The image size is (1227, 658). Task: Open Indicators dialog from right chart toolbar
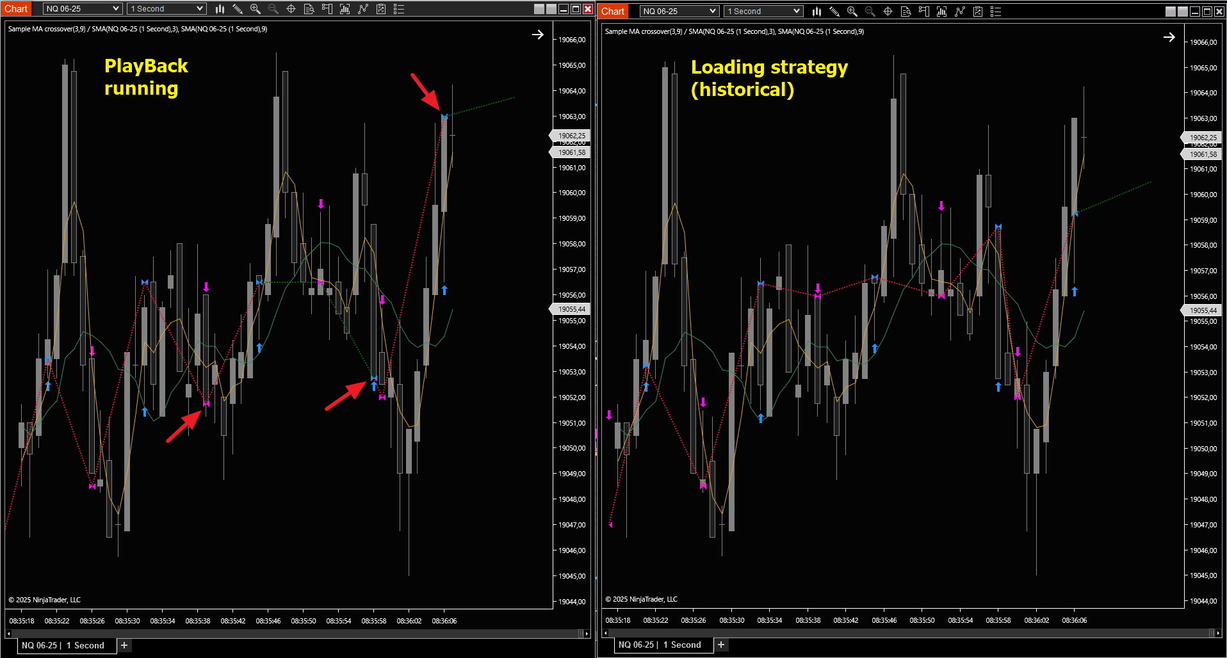coord(942,12)
